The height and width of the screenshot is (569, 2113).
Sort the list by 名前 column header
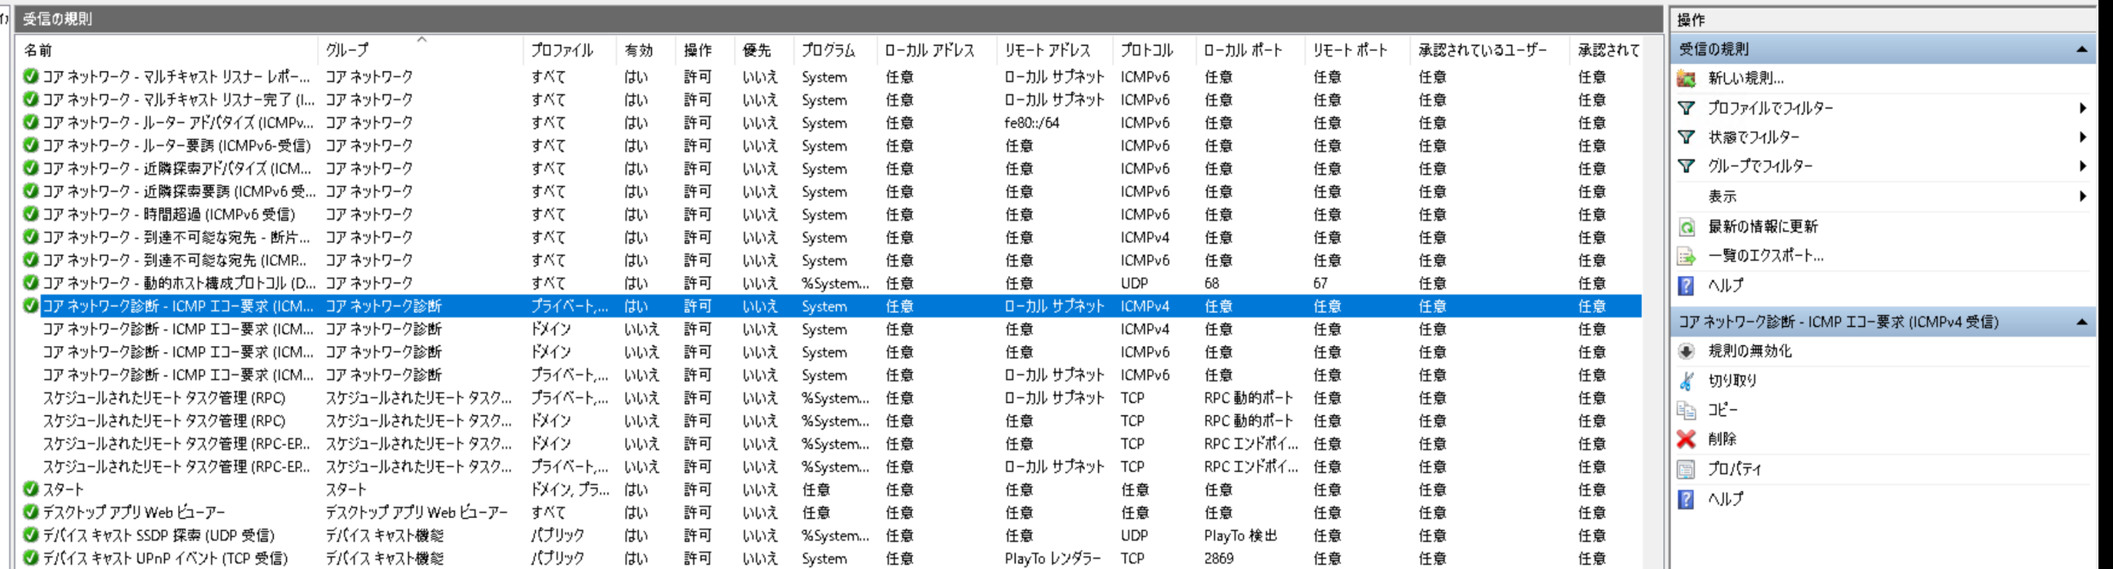(x=168, y=50)
